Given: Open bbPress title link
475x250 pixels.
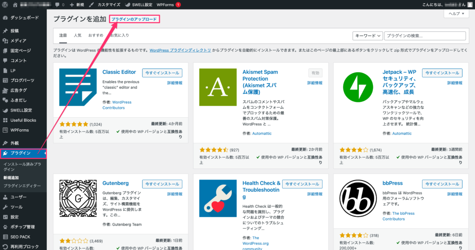Looking at the screenshot, I should click(x=392, y=183).
